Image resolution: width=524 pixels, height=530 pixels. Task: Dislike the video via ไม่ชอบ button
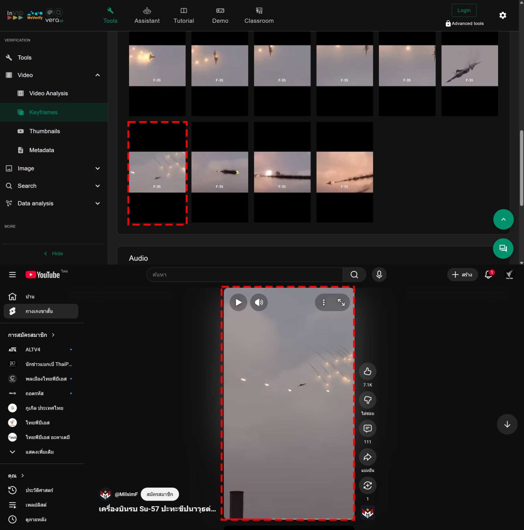click(367, 400)
